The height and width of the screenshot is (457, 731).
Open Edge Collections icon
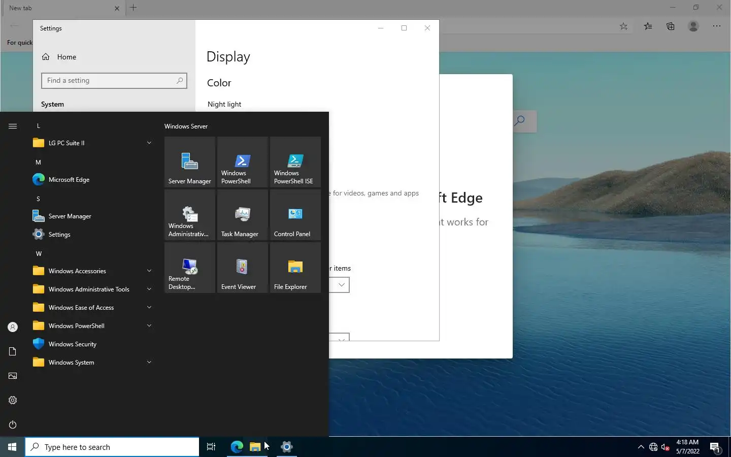point(671,26)
